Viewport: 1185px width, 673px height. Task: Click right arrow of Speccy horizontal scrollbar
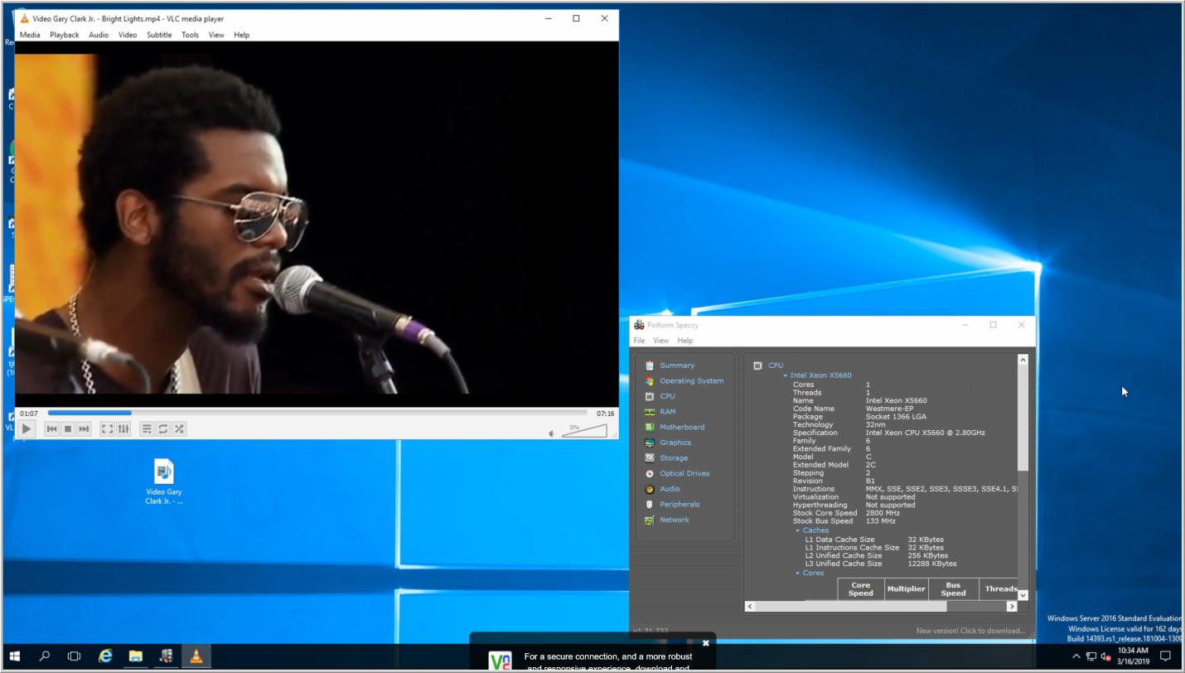(x=1011, y=607)
